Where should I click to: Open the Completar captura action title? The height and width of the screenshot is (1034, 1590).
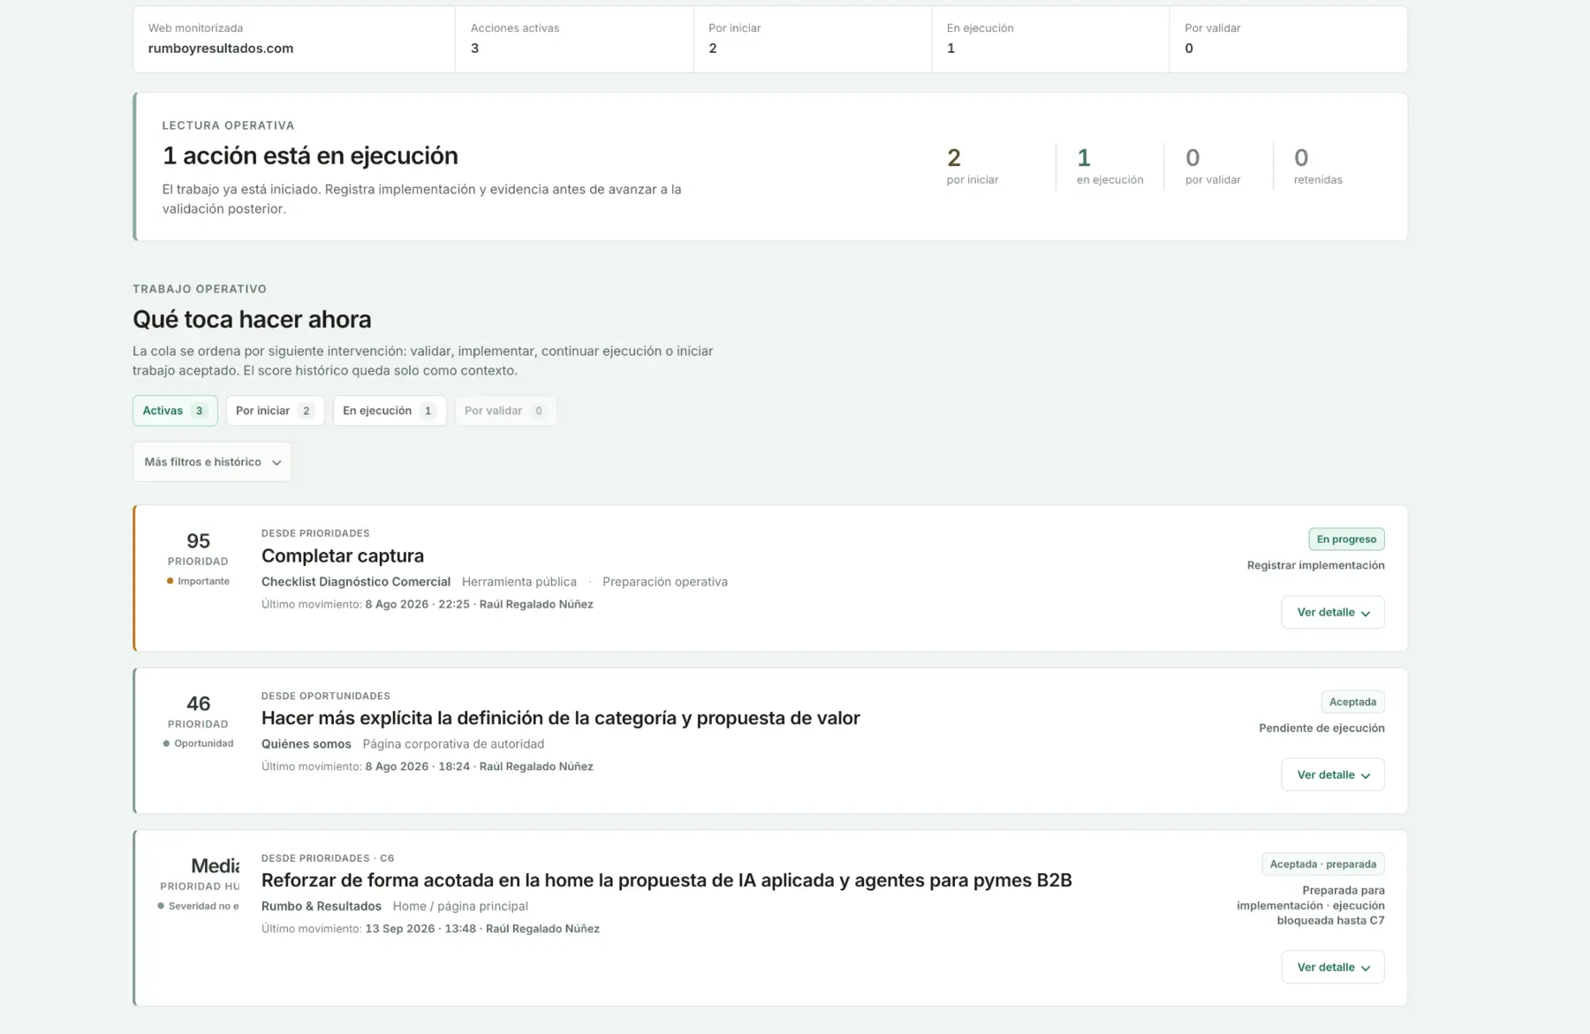(x=343, y=555)
